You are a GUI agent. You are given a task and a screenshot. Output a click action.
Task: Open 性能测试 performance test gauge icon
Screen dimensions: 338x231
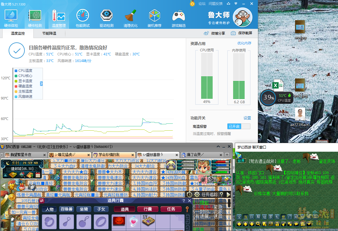coord(83,18)
